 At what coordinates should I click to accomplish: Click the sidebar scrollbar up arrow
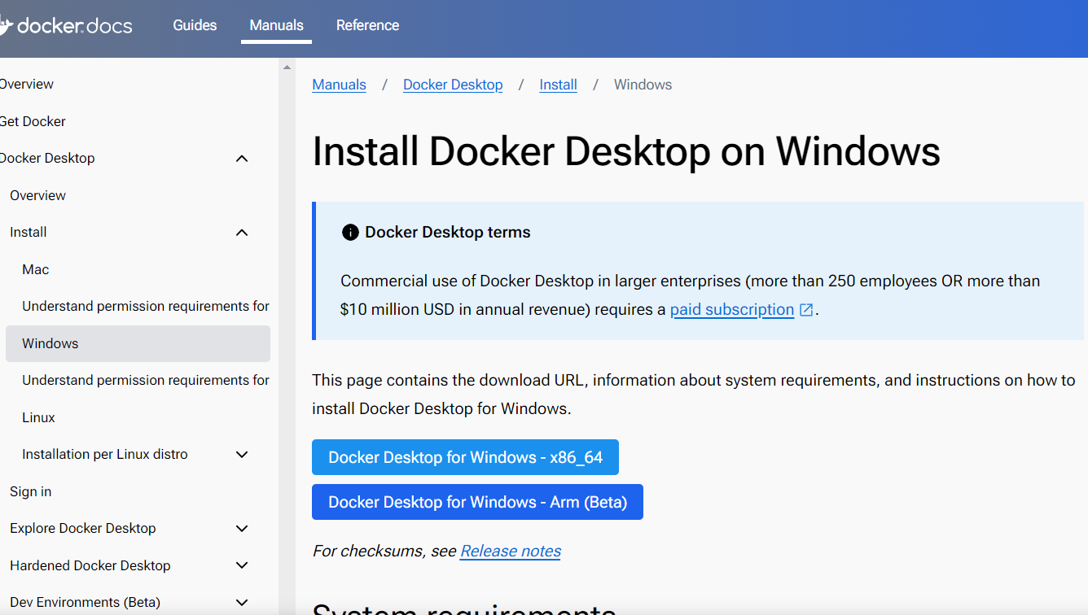pyautogui.click(x=287, y=67)
